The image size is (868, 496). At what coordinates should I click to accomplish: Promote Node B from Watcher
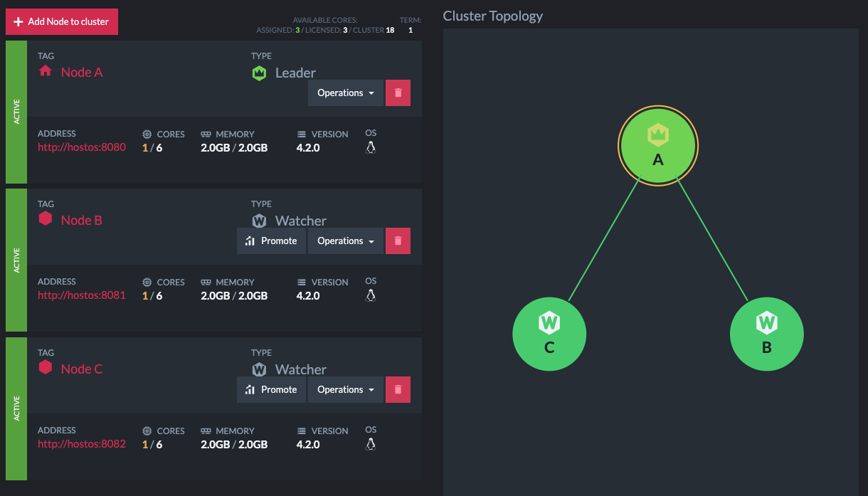click(271, 241)
